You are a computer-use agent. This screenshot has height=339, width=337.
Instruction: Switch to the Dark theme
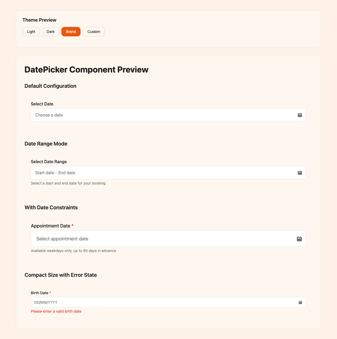[x=50, y=32]
